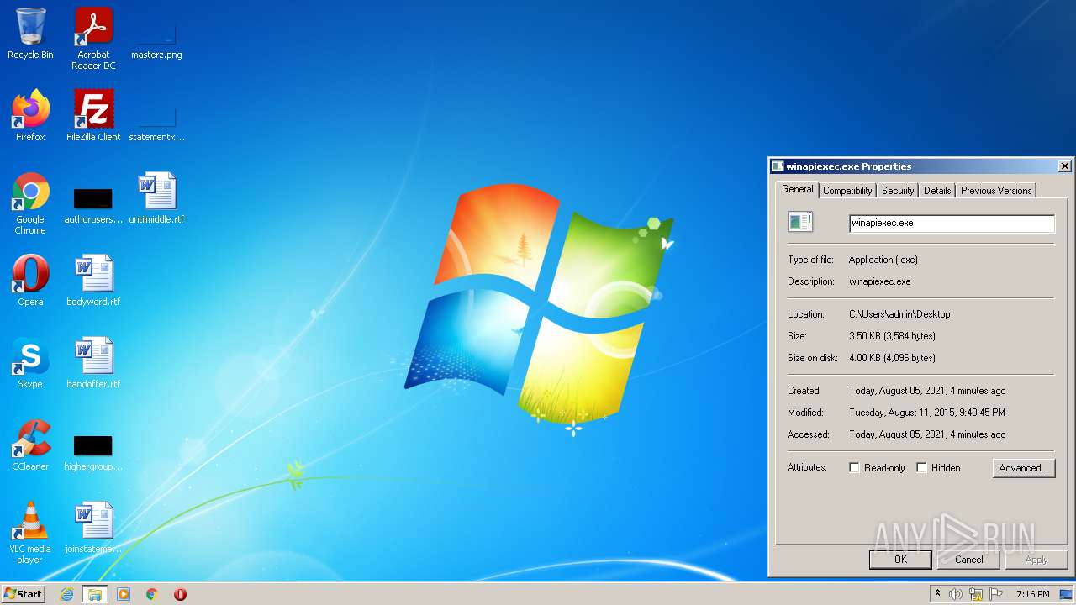Open Internet Explorer from the taskbar
This screenshot has height=605, width=1076.
tap(66, 594)
